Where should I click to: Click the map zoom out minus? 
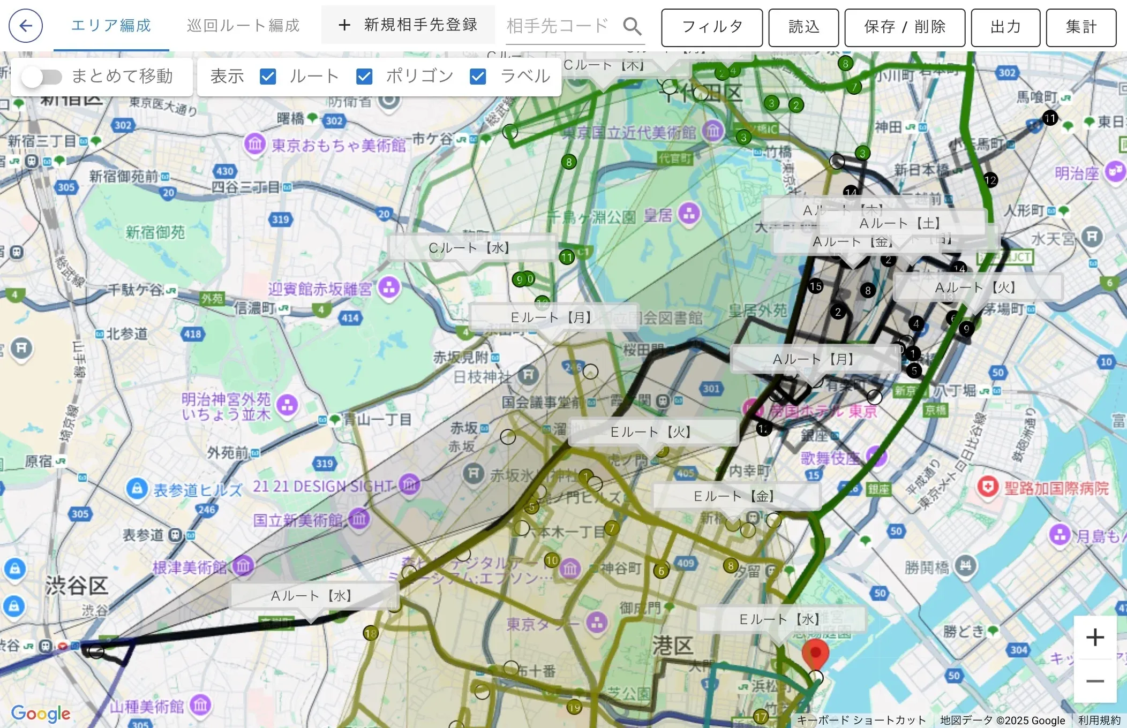point(1095,681)
